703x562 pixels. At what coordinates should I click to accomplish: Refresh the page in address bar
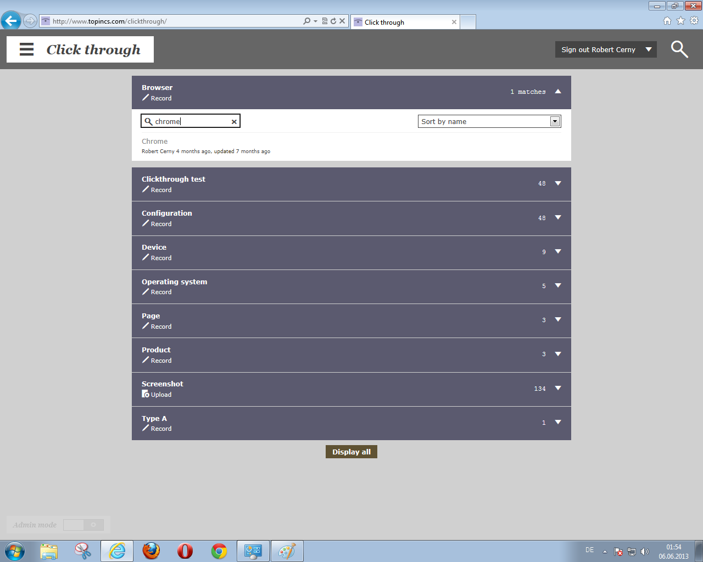333,21
